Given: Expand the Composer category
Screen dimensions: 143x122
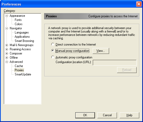Looking at the screenshot, I should 7,53.
